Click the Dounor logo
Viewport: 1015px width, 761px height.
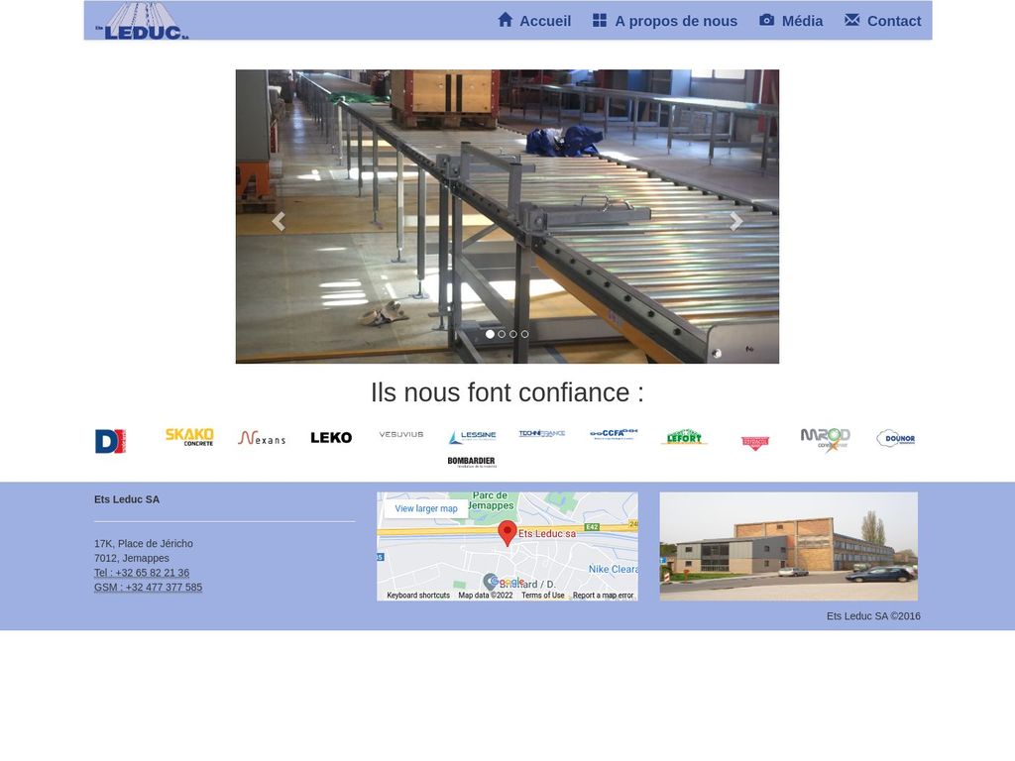point(896,439)
